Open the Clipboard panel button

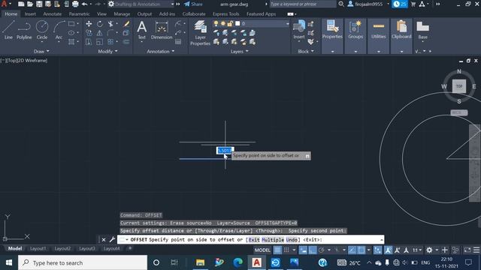point(401,30)
